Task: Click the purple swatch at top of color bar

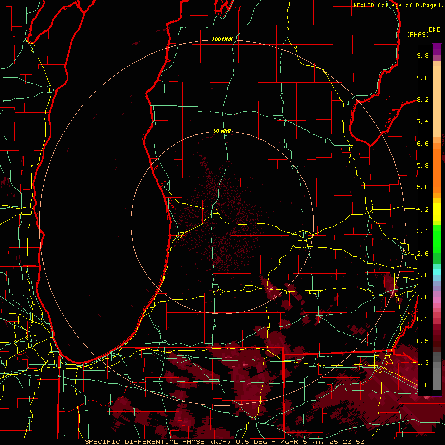Action: (437, 49)
